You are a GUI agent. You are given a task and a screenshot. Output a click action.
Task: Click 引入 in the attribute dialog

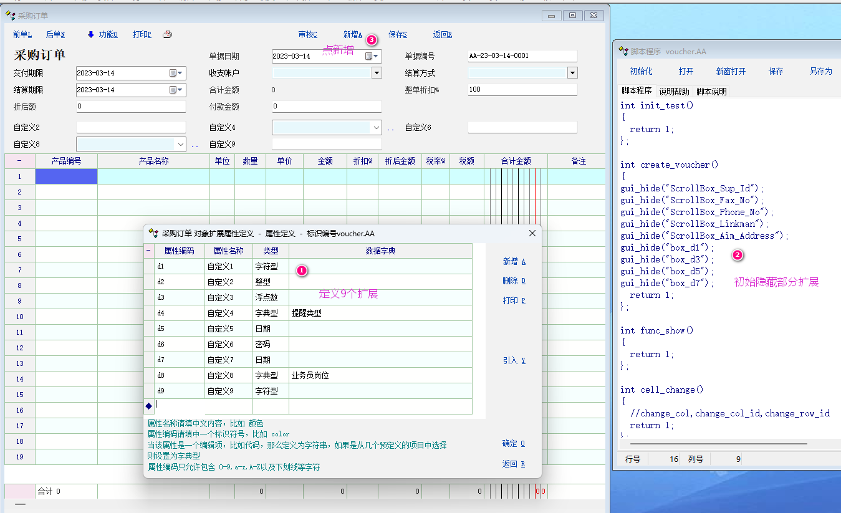pos(514,360)
